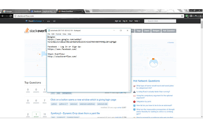Click the browser page scrollbar thumb
Viewport: 203px width, 127px height.
202,25
